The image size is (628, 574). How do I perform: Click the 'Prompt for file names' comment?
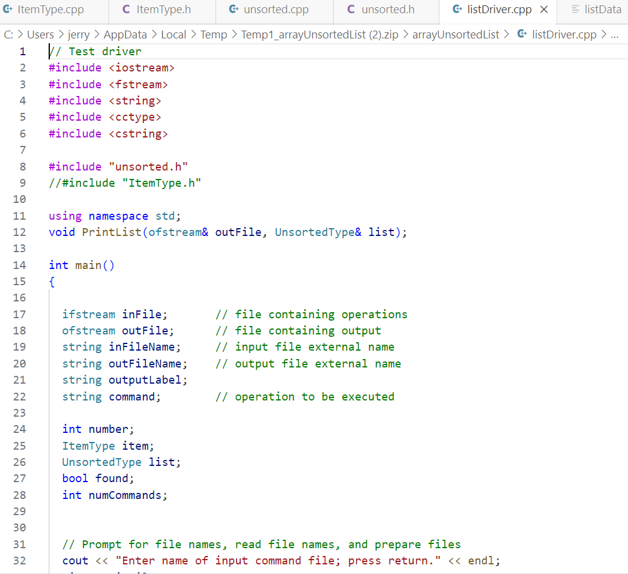(262, 545)
